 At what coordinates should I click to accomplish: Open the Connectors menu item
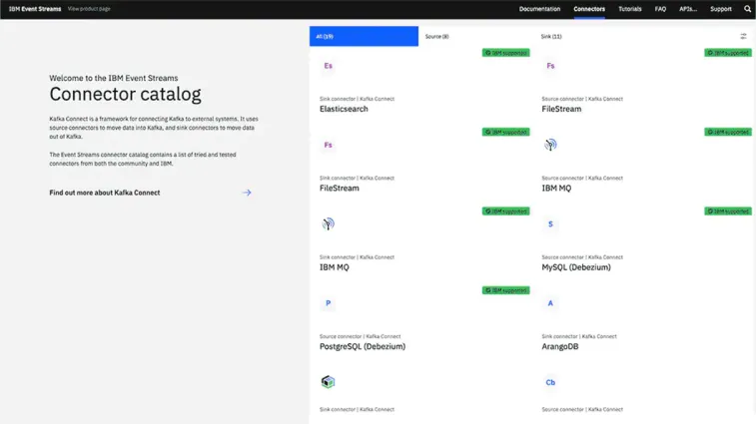pyautogui.click(x=588, y=9)
